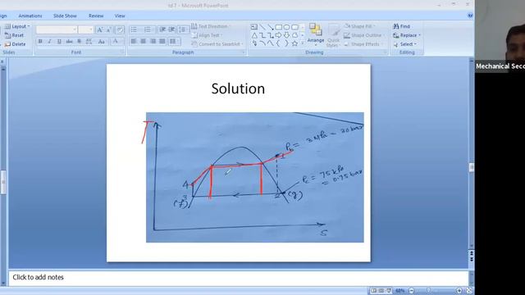Click the Clear All Formatting button
Screen dimensions: 525x295
[x=120, y=30]
